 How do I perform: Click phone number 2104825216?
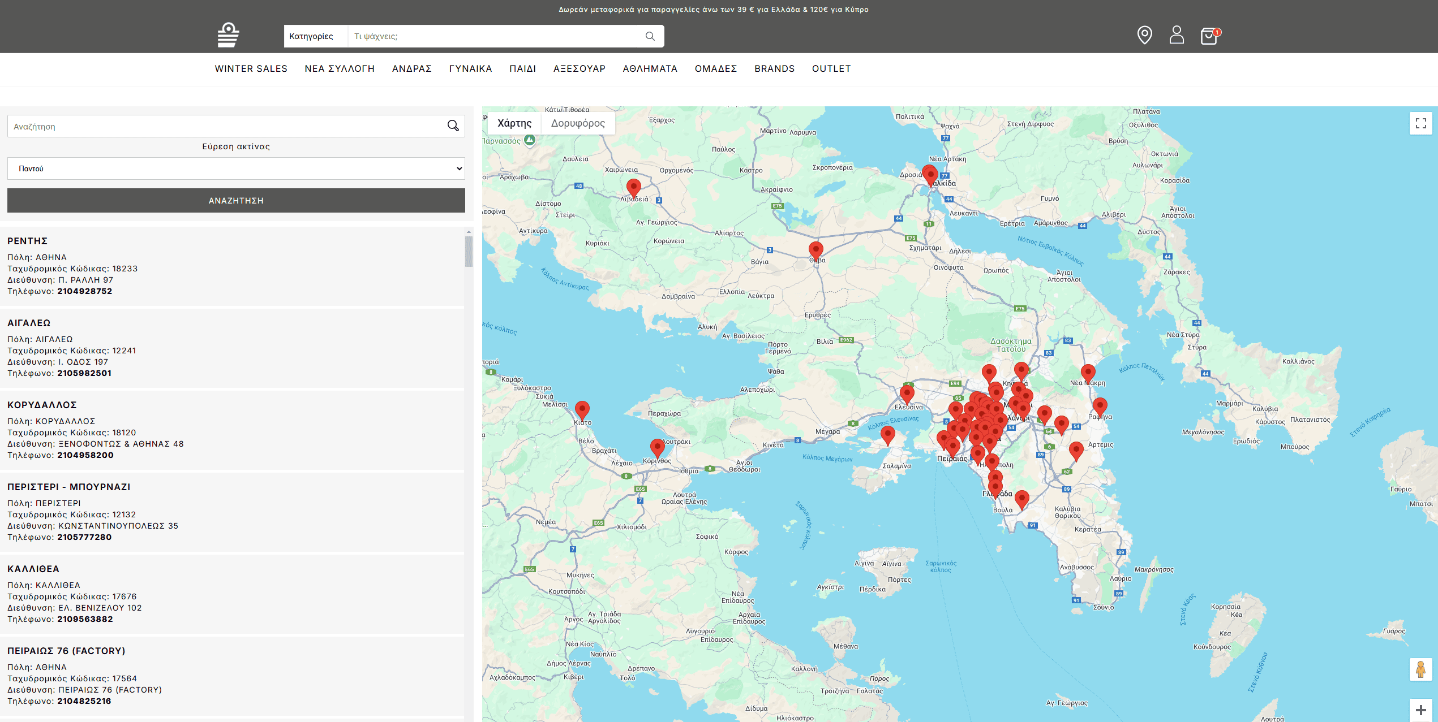(84, 701)
